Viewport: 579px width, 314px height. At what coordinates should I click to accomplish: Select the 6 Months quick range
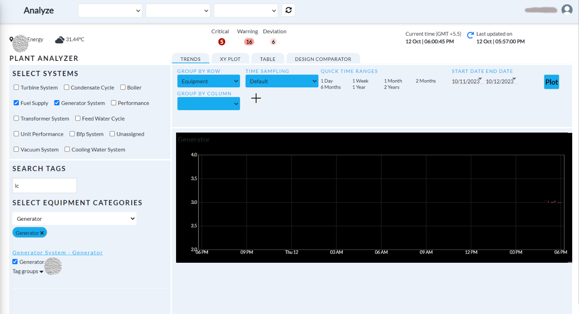click(x=331, y=87)
